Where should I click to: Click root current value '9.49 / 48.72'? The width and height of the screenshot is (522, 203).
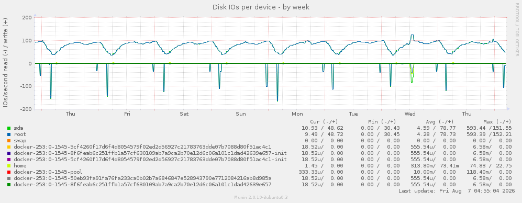pyautogui.click(x=324, y=134)
